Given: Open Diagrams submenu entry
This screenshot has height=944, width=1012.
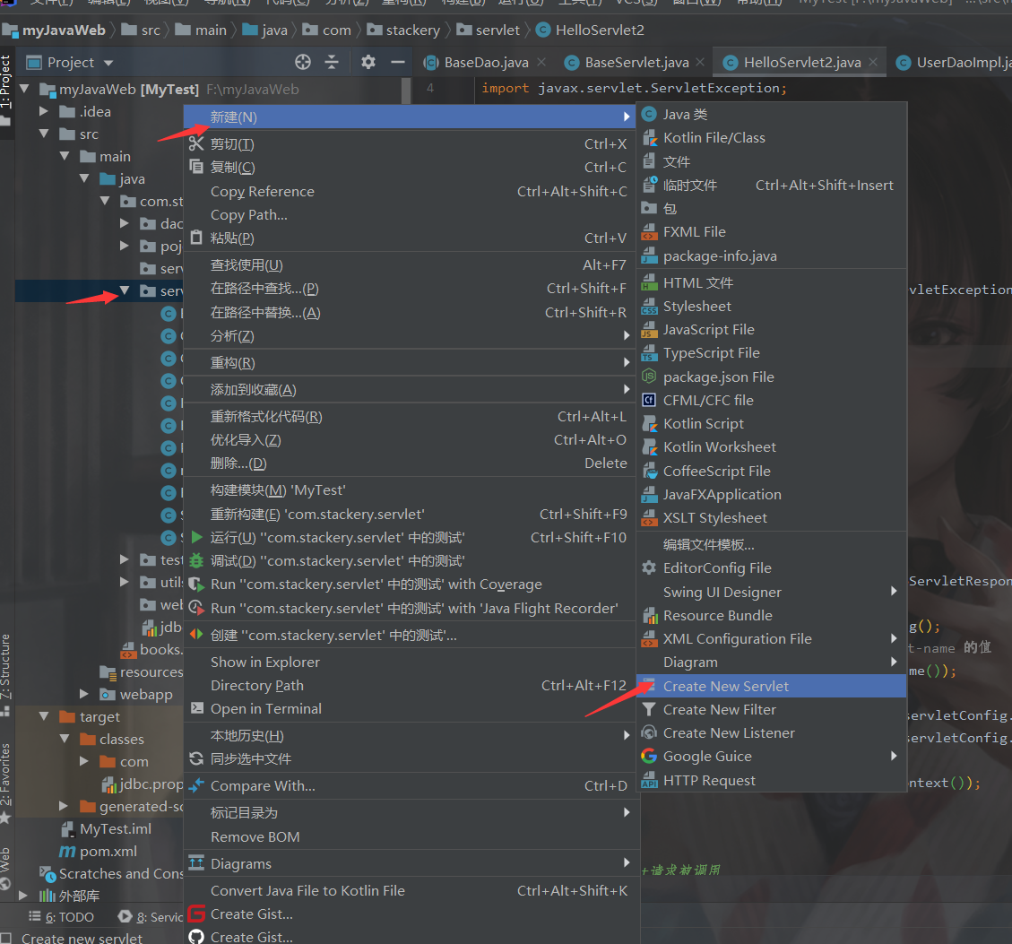Looking at the screenshot, I should [x=411, y=863].
